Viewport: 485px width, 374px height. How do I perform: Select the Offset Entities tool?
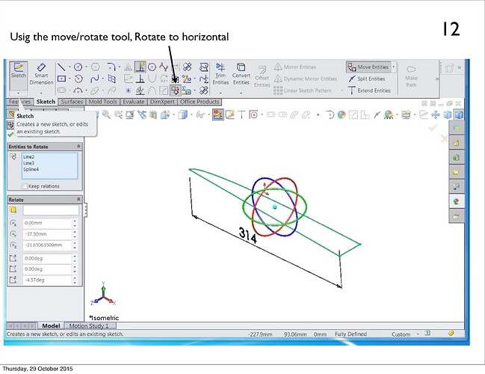pyautogui.click(x=262, y=77)
